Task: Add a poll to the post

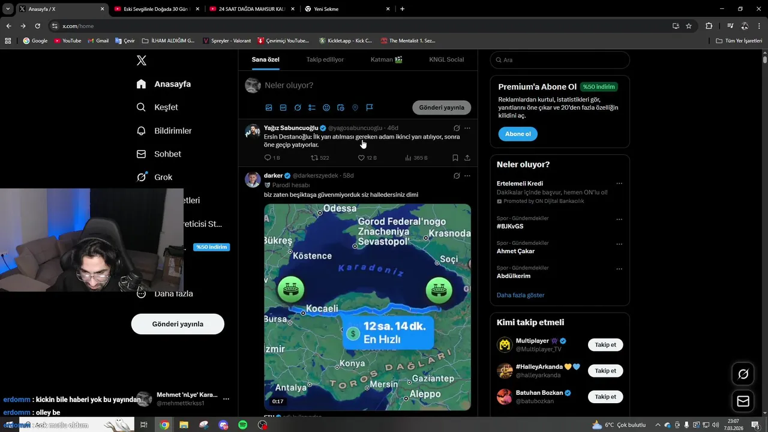Action: click(x=312, y=107)
